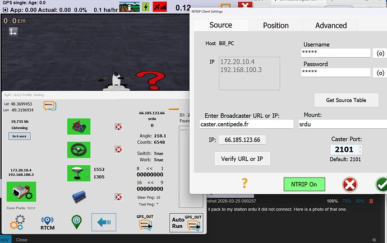This screenshot has height=243, width=387.
Task: Increase Caster Port with the up arrow
Action: click(360, 147)
